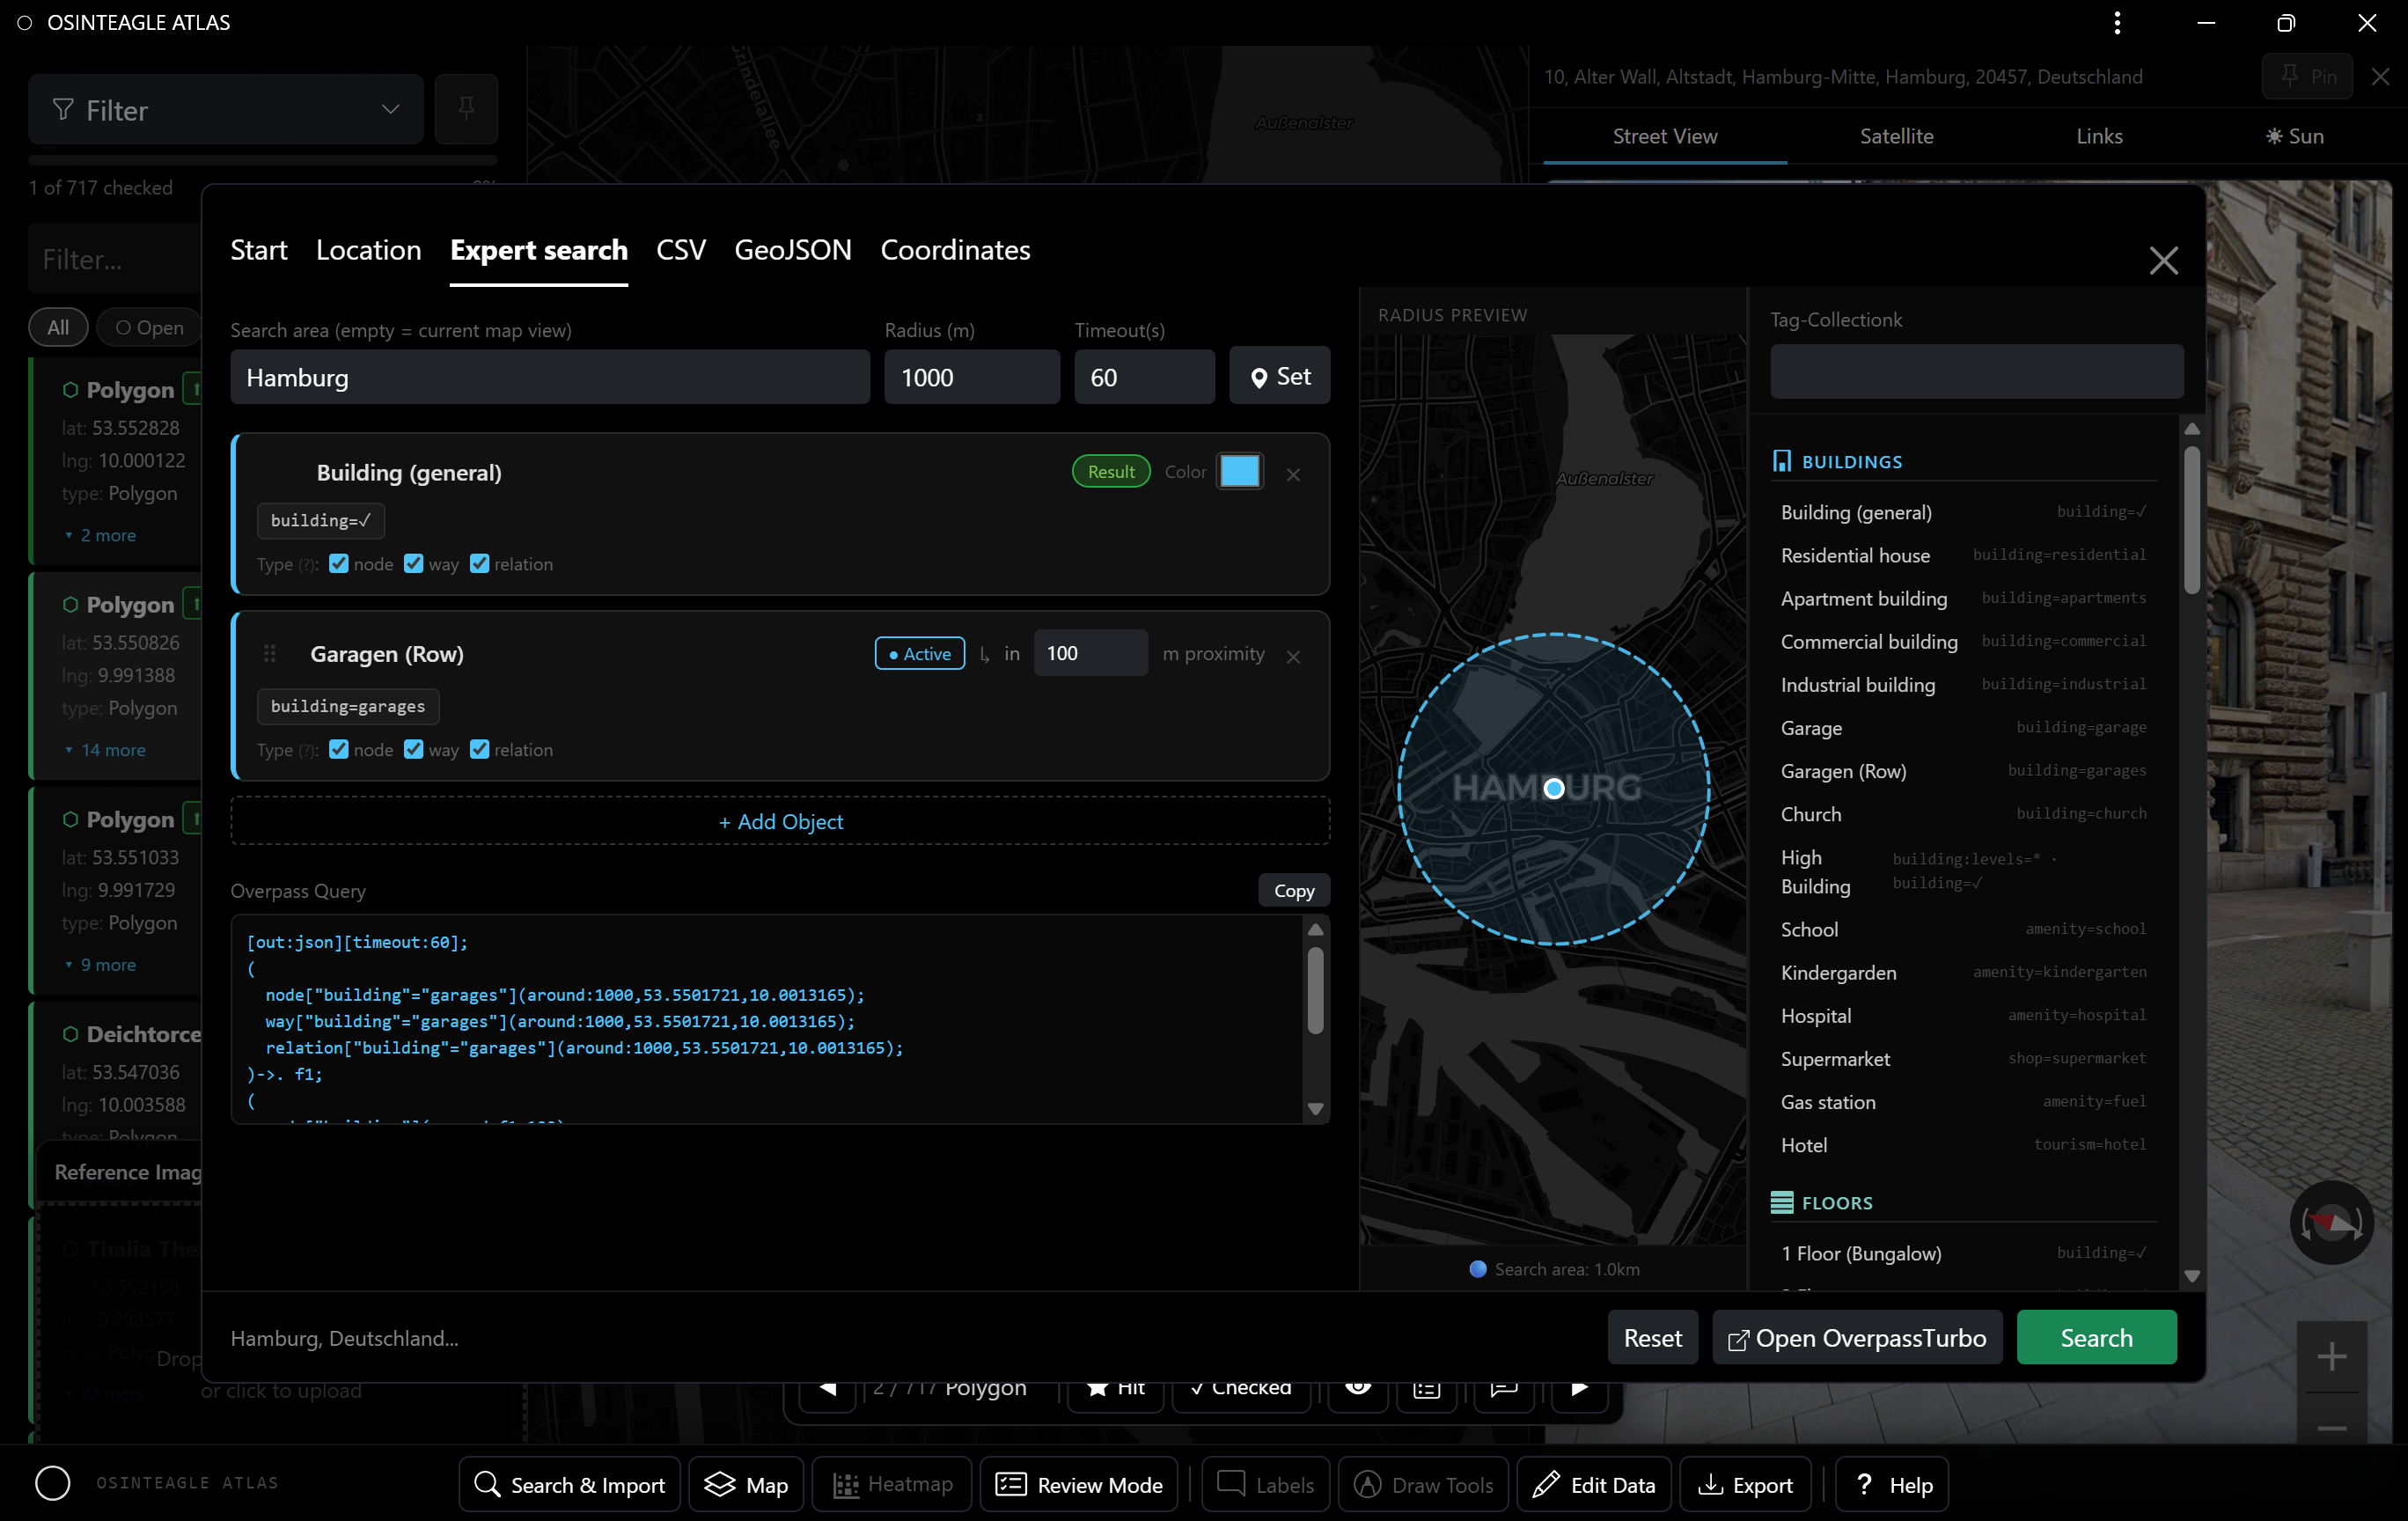Click the Tag-Collection search field
The width and height of the screenshot is (2408, 1521).
[x=1976, y=371]
